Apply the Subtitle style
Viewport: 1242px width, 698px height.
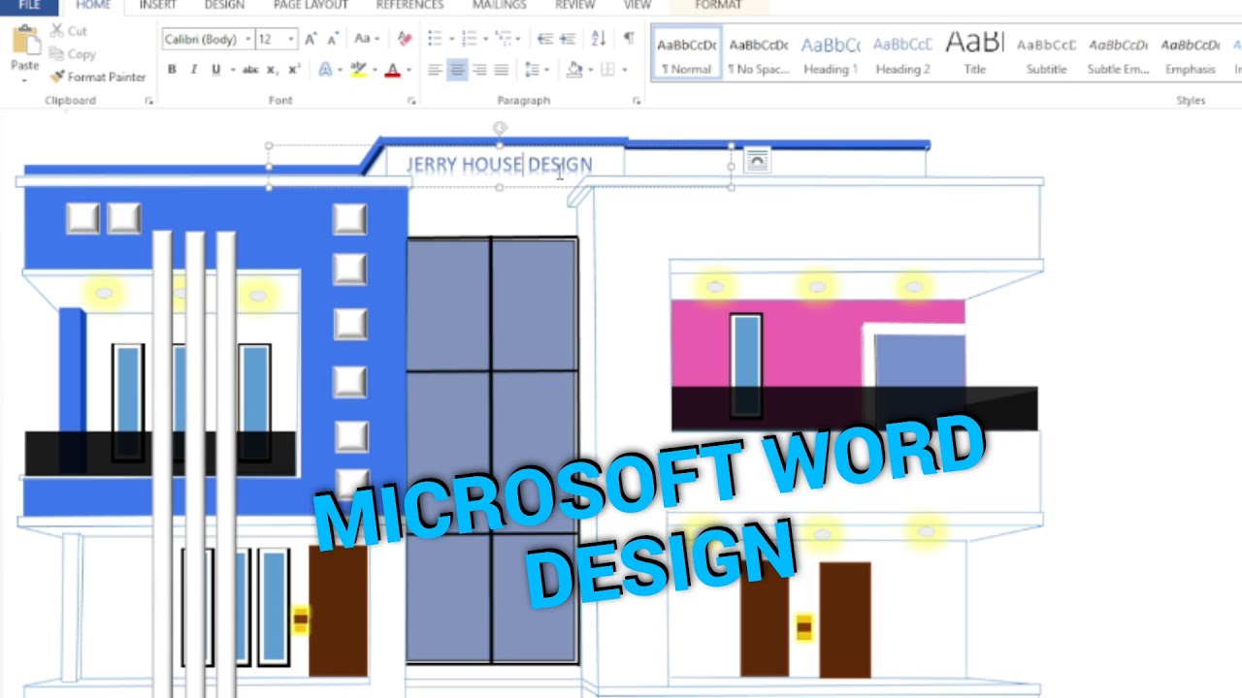pos(1046,54)
